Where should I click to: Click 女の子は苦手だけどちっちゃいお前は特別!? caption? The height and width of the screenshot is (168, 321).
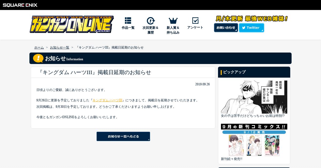(x=253, y=116)
